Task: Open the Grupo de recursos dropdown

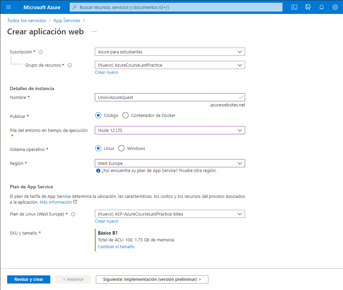Action: point(170,65)
